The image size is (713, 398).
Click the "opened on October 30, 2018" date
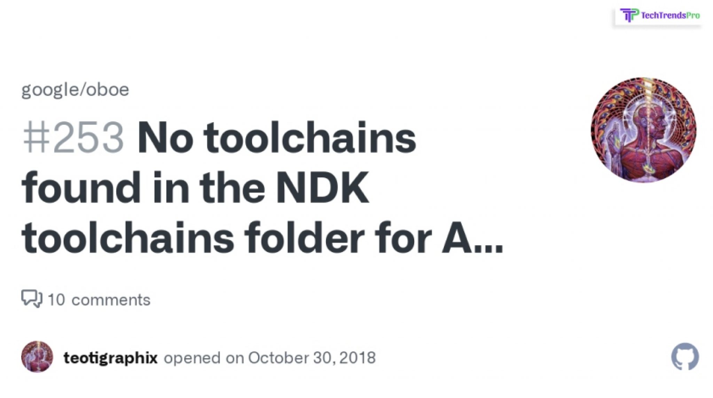[270, 358]
